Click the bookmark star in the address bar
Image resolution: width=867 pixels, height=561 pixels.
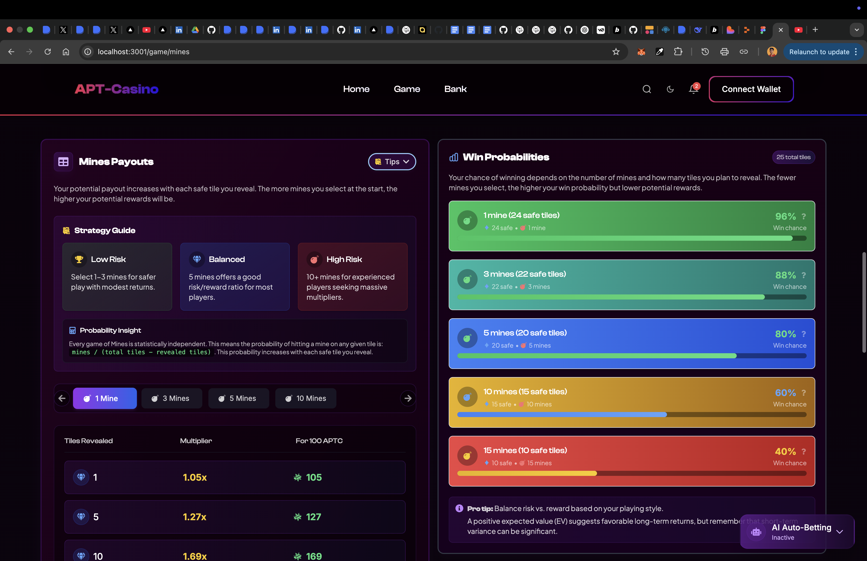pos(616,52)
